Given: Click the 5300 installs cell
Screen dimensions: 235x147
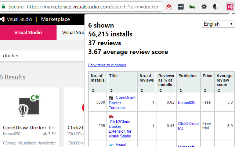Looking at the screenshot, I should click(98, 102).
